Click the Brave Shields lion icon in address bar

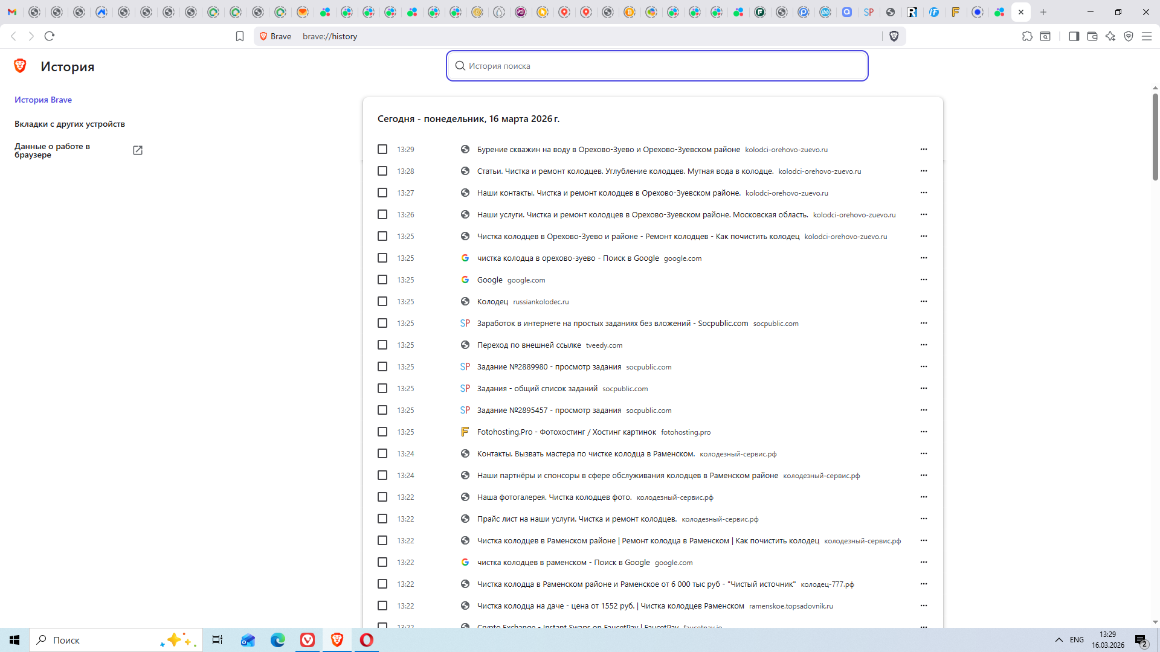pos(894,36)
